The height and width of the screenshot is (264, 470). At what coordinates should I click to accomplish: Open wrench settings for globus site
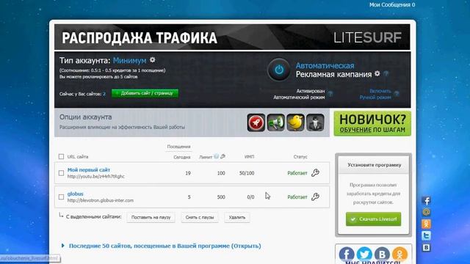coord(315,197)
